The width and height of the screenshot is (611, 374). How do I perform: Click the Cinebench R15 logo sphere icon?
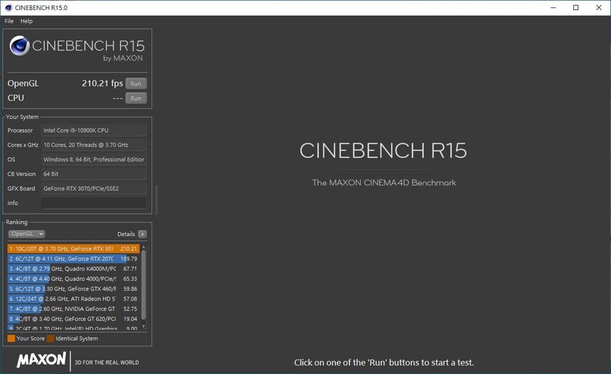[x=19, y=46]
